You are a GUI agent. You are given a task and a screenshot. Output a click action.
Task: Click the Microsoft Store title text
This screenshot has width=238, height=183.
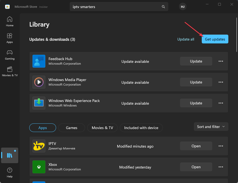[x=26, y=7]
